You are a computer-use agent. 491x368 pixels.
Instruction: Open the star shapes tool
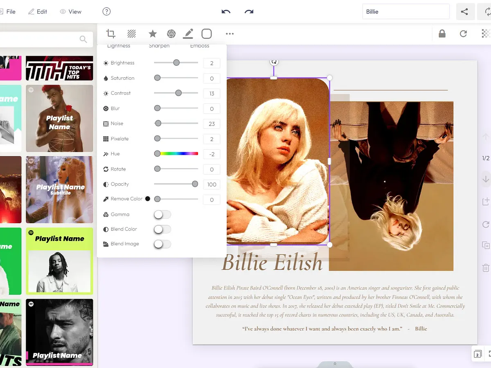click(153, 34)
